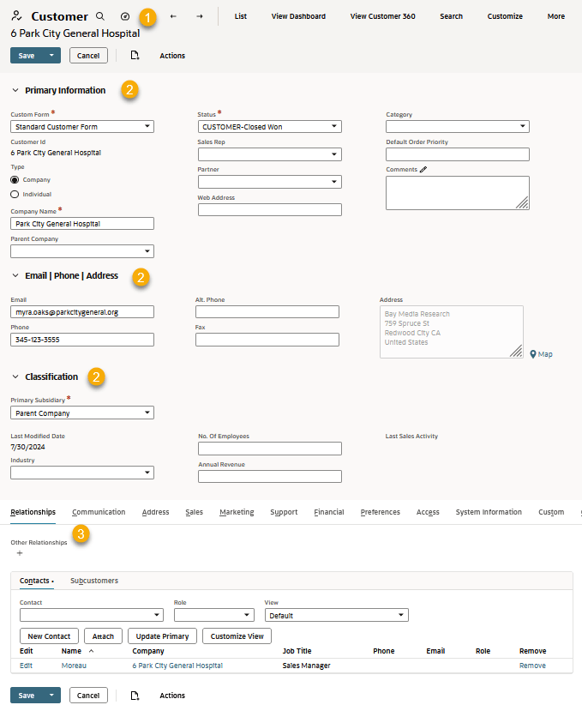Click the pencil icon next to Comments
This screenshot has height=705, width=582.
[x=423, y=170]
